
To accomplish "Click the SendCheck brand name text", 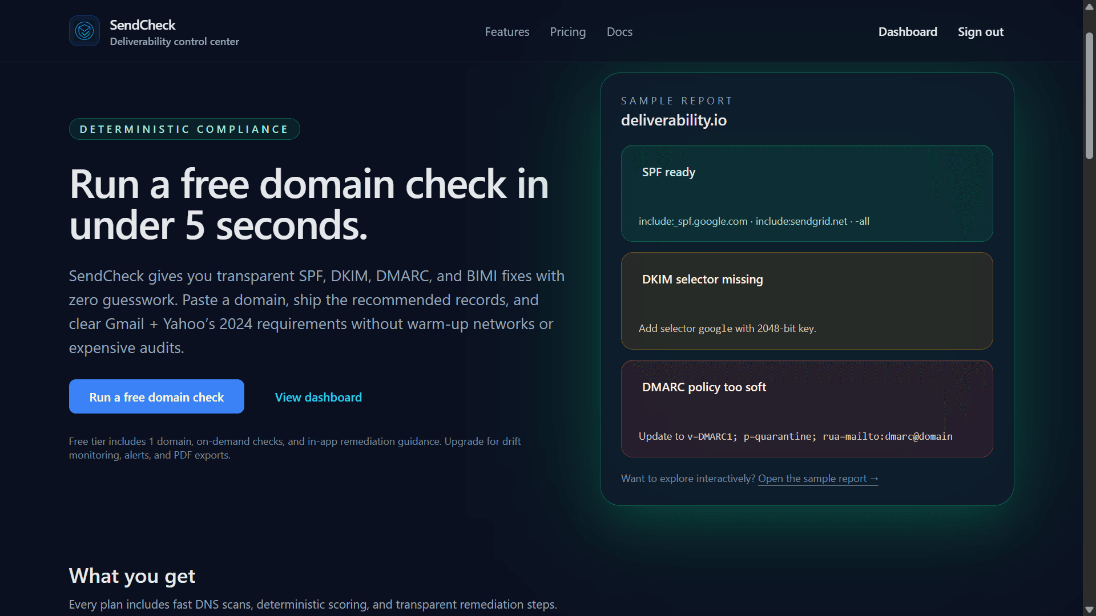I will click(142, 25).
